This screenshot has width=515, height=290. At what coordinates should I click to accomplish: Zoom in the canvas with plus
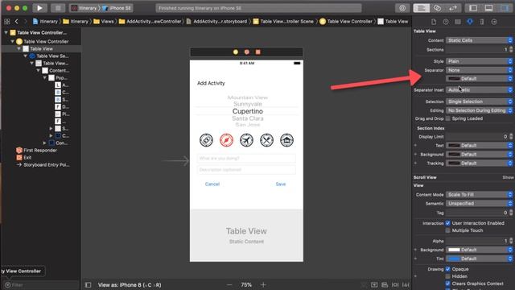click(263, 284)
